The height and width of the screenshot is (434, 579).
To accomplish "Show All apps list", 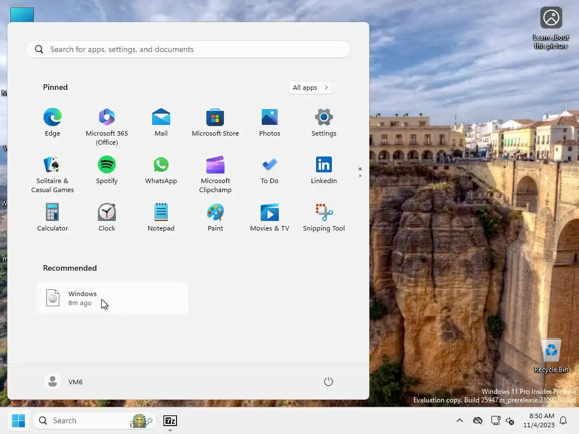I will (310, 88).
